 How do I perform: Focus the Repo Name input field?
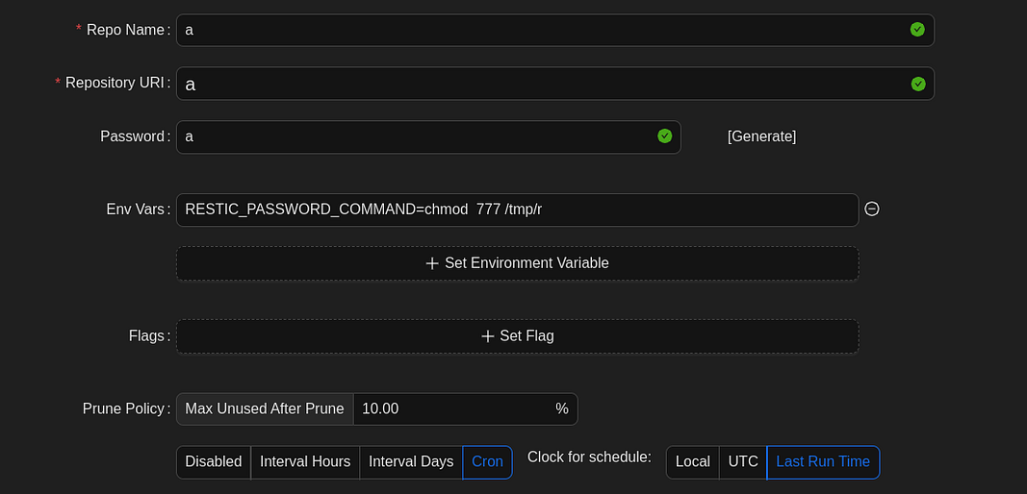(x=554, y=30)
